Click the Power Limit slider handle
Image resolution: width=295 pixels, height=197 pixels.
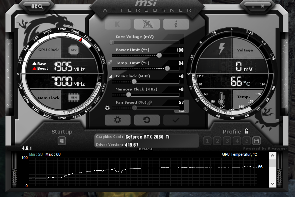click(159, 55)
